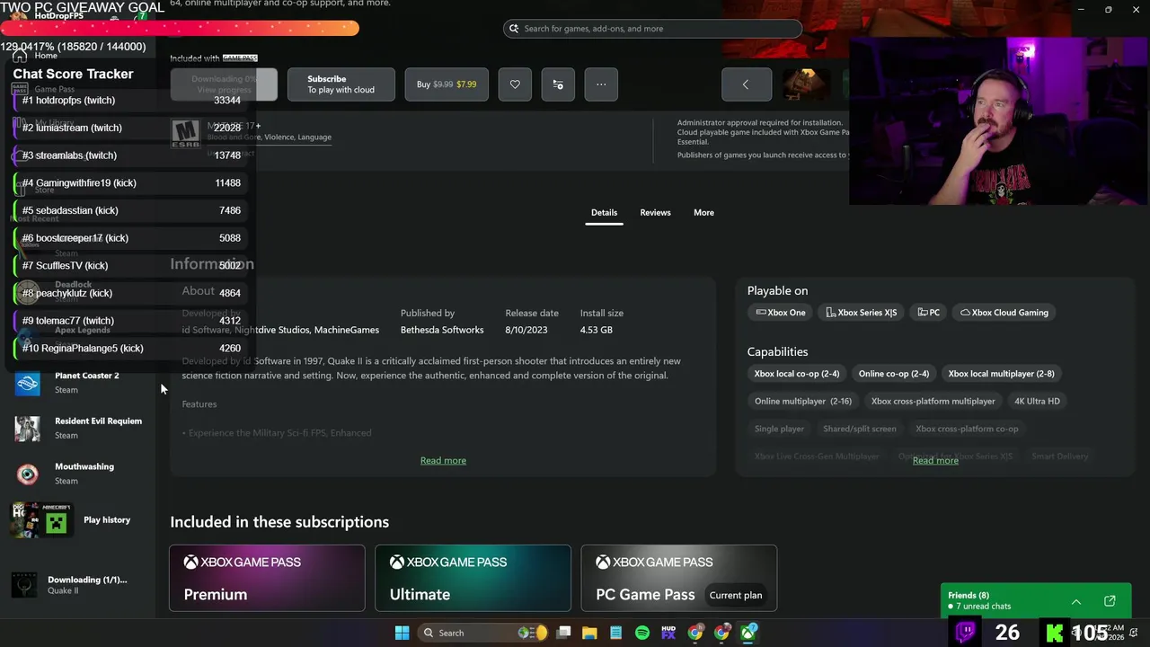Click the #10 ReginaPhalange5 (kick) score row
Viewport: 1150px width, 647px height.
[131, 349]
